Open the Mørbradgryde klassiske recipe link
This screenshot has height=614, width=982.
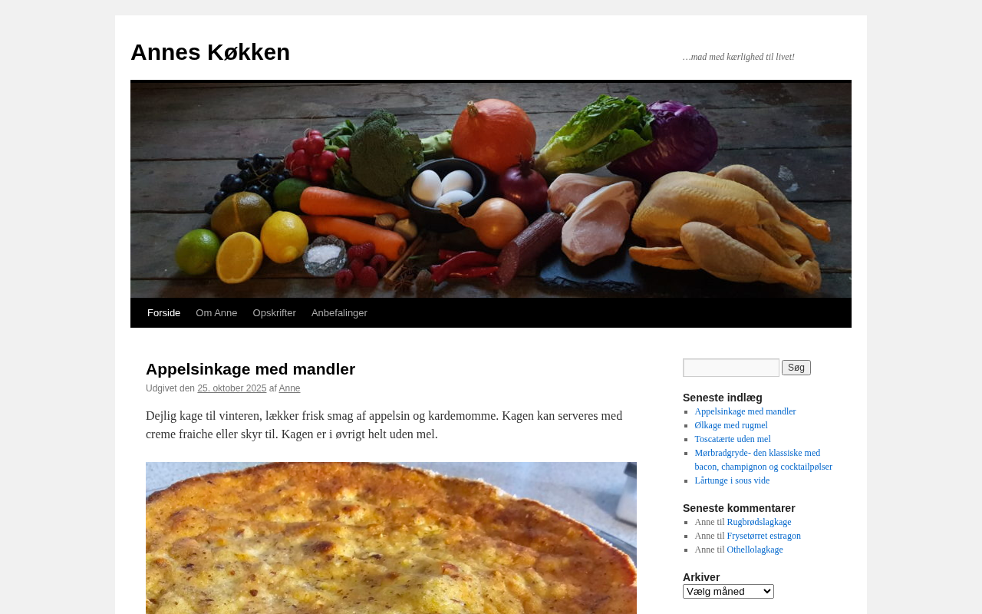pyautogui.click(x=763, y=460)
